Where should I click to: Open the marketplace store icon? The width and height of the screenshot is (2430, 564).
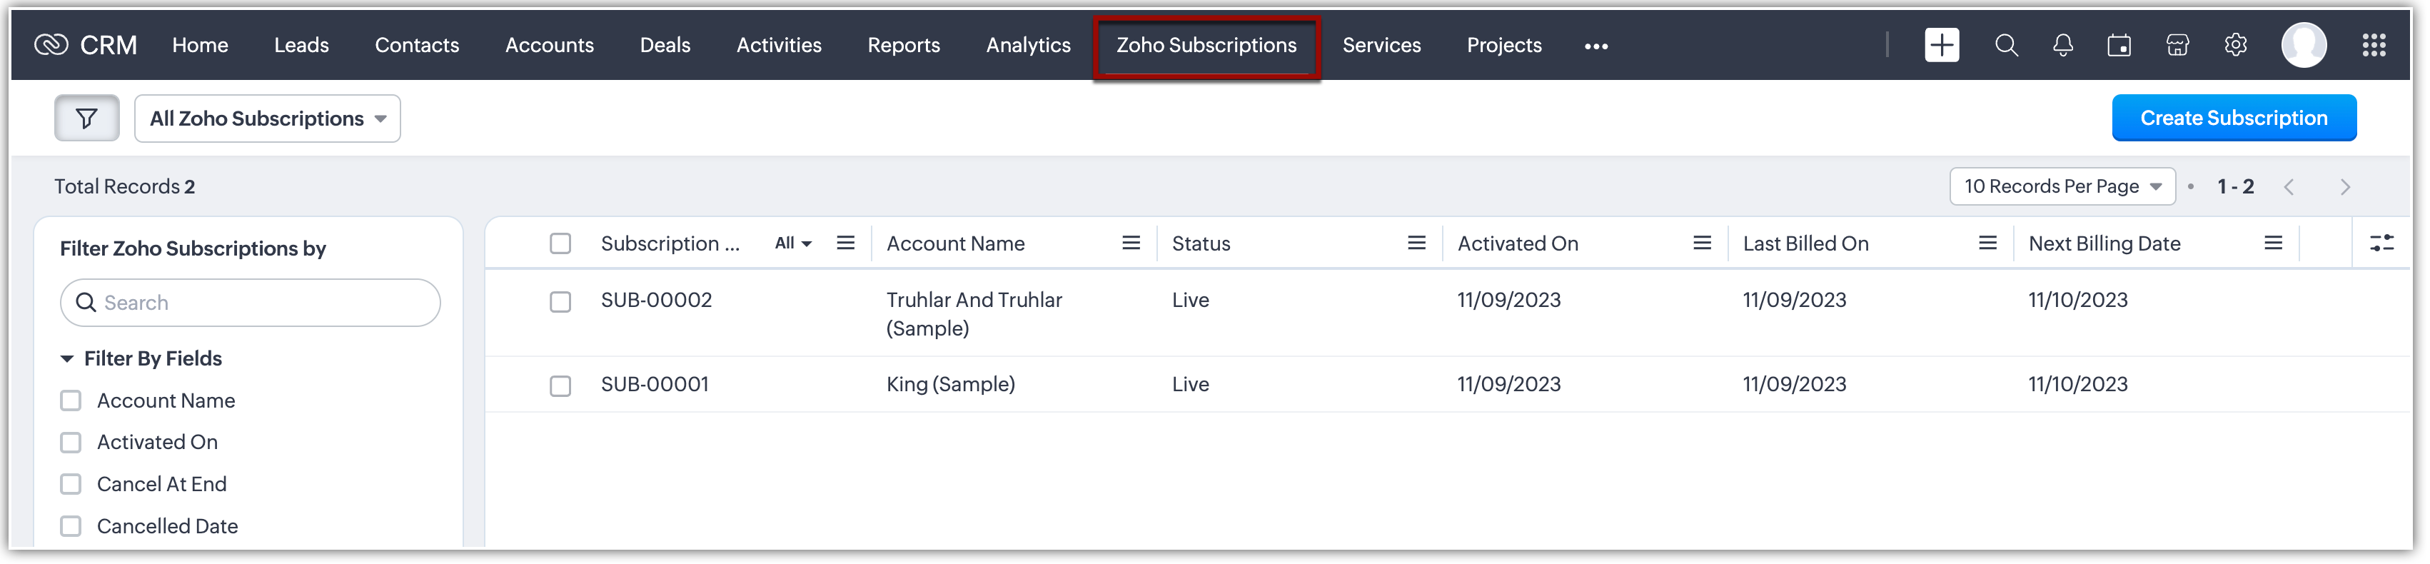point(2177,45)
